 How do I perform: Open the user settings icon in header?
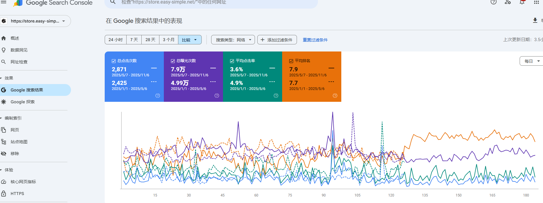[508, 2]
